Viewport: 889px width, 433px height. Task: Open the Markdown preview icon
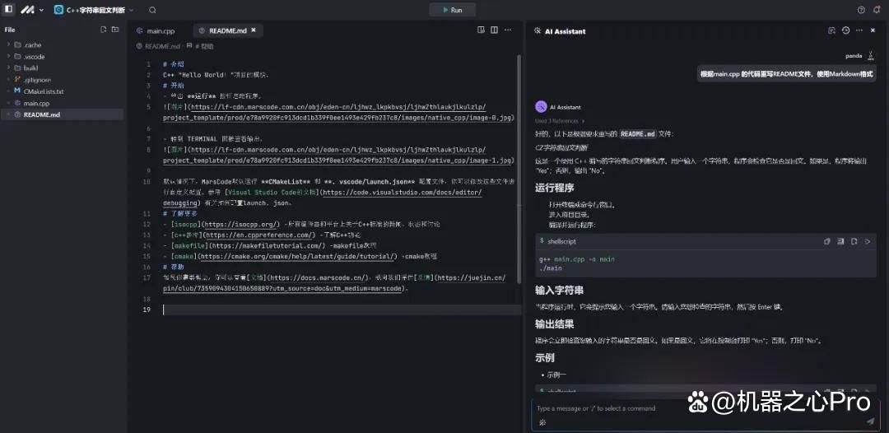point(481,30)
